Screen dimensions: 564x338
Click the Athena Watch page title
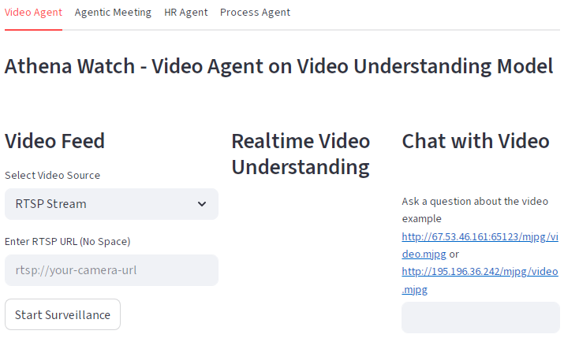[x=278, y=67]
